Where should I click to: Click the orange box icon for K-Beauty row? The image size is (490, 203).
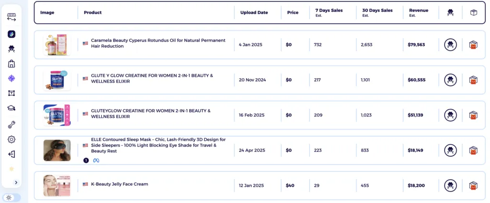(473, 185)
